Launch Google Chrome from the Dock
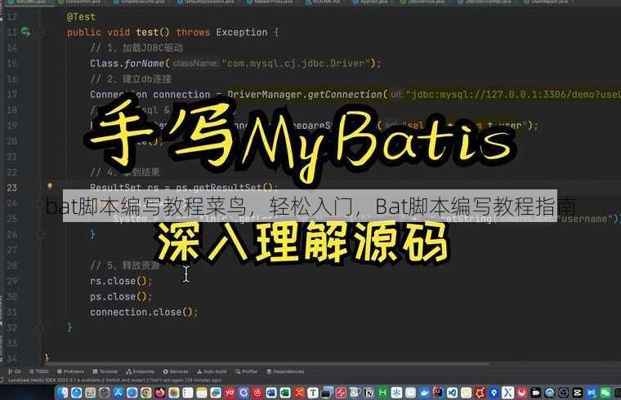This screenshot has width=621, height=400. tap(145, 393)
